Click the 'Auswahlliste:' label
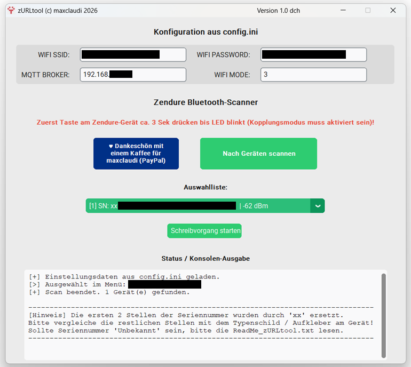This screenshot has width=411, height=367. click(x=205, y=187)
